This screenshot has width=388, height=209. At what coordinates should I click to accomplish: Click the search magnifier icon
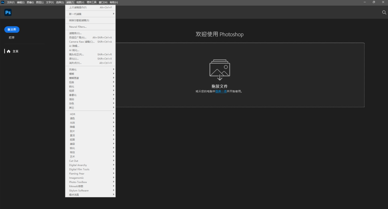(384, 12)
